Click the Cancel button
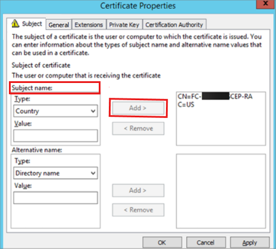Image resolution: width=276 pixels, height=249 pixels. [206, 242]
